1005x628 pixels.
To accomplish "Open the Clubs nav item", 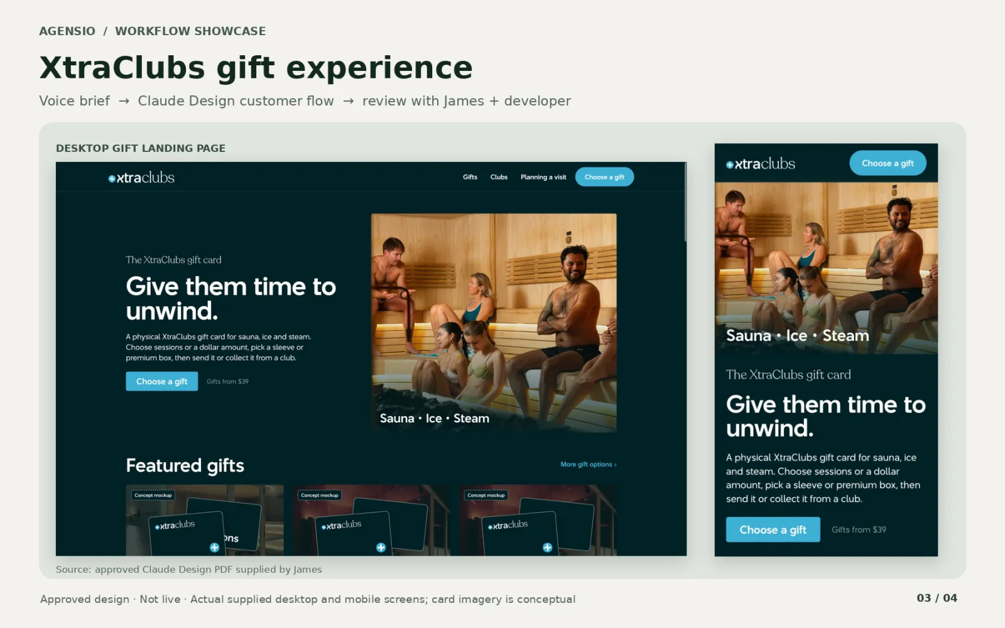I will pyautogui.click(x=499, y=177).
